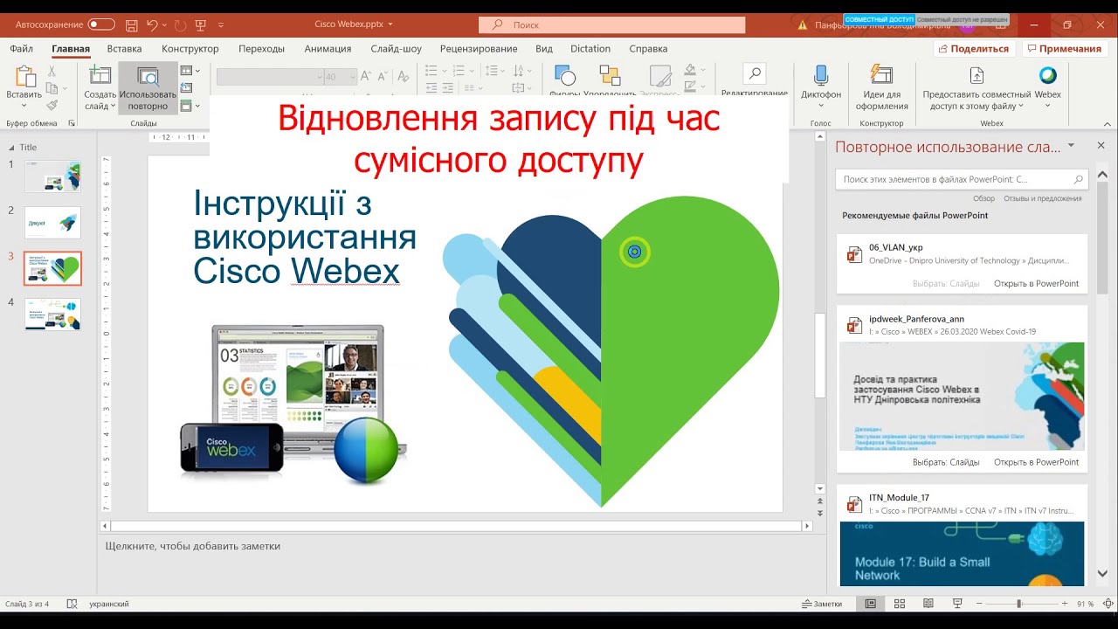Click the Создать слайд icon
The width and height of the screenshot is (1118, 629).
pos(100,76)
